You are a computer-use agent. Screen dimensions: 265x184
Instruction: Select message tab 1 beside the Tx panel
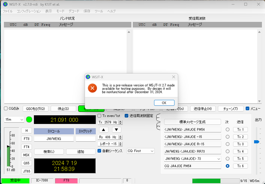pyautogui.click(x=158, y=117)
